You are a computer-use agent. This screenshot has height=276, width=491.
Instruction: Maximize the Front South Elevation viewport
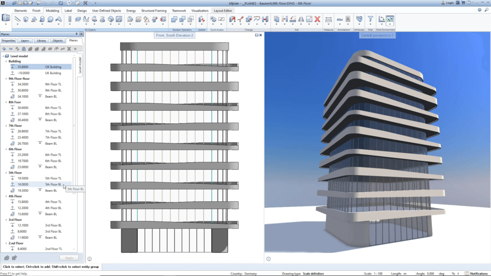point(257,35)
